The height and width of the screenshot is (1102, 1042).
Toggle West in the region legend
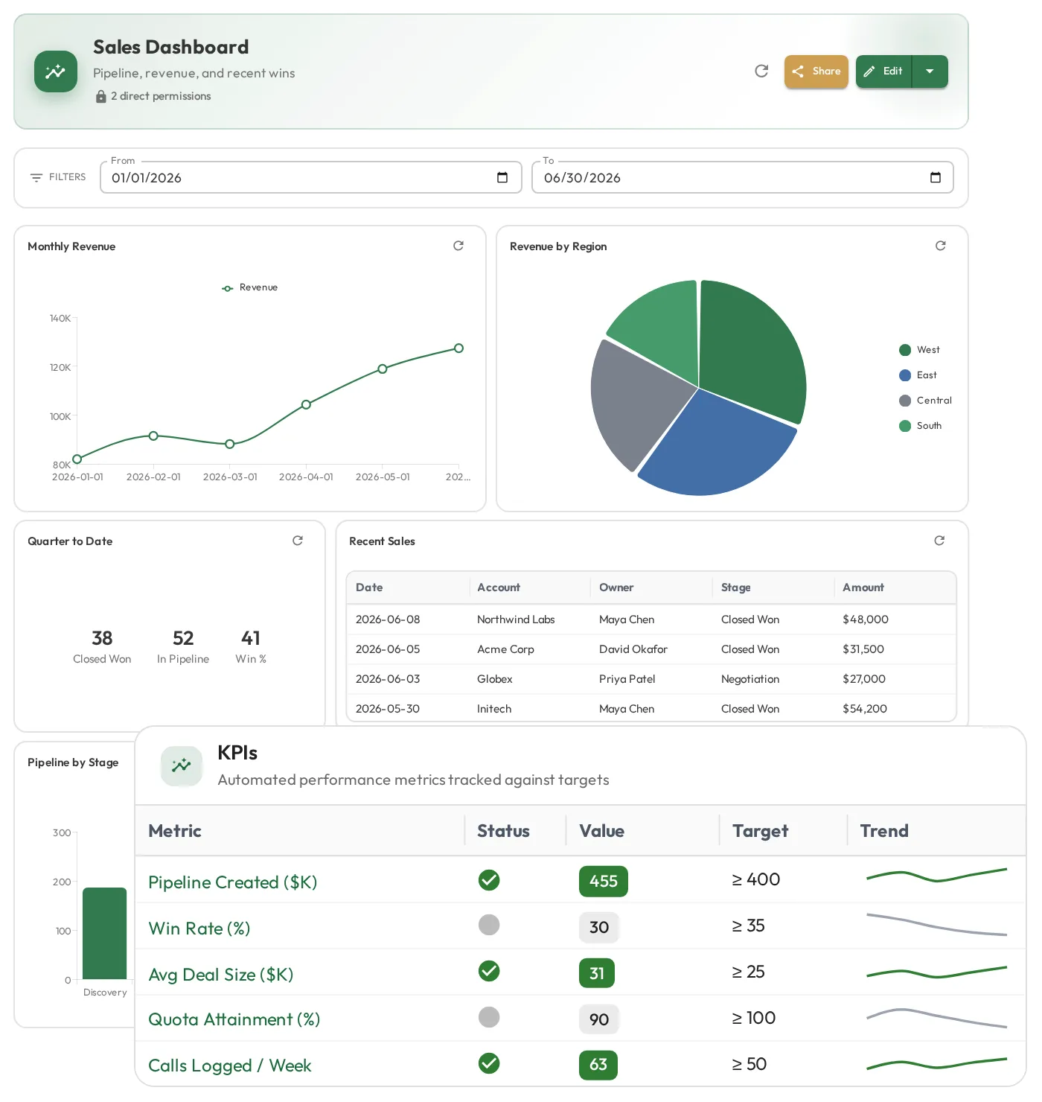[920, 350]
